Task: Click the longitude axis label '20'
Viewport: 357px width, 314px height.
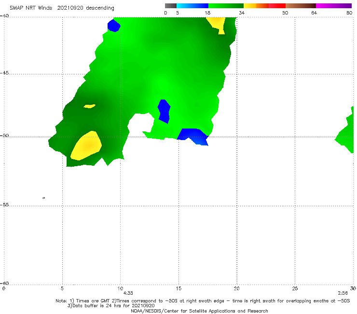Action: click(236, 288)
